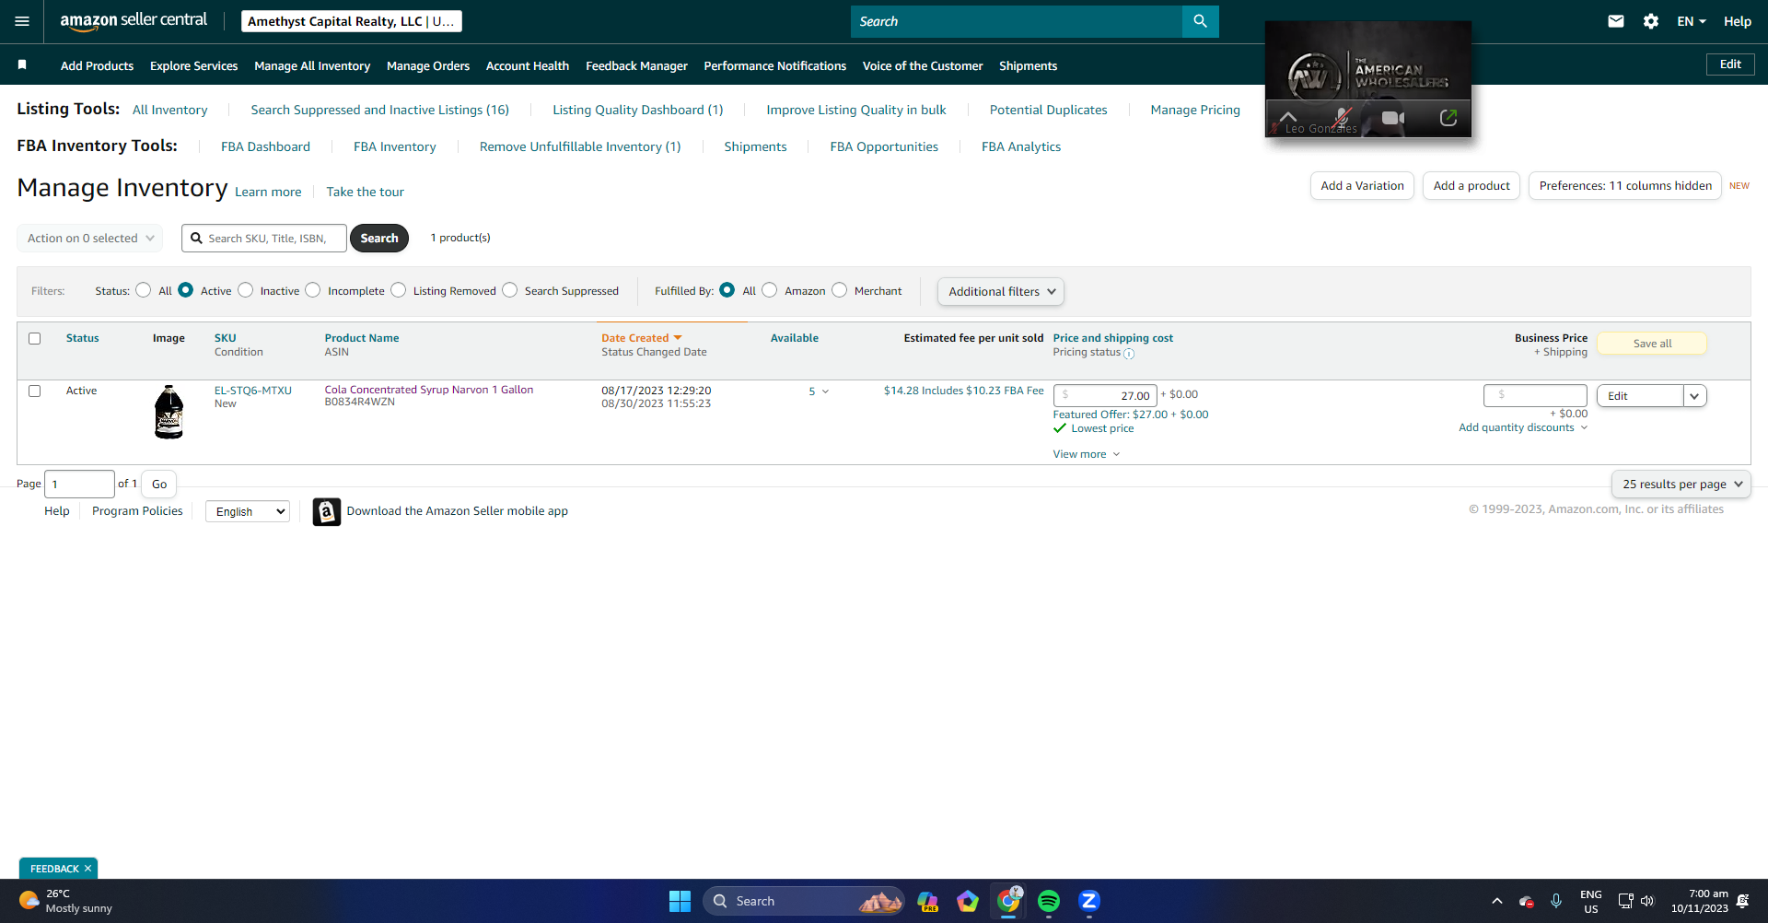Open Feedback Manager menu

pos(636,65)
